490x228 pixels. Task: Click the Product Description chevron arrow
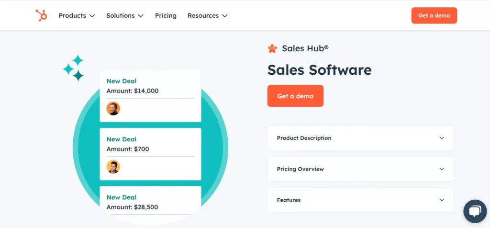442,138
